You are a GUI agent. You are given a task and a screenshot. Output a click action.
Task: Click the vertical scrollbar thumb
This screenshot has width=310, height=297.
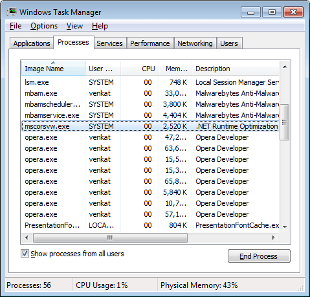[x=285, y=122]
